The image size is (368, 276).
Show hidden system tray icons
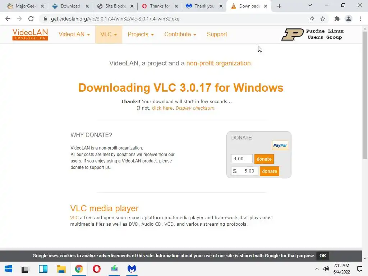(x=317, y=269)
